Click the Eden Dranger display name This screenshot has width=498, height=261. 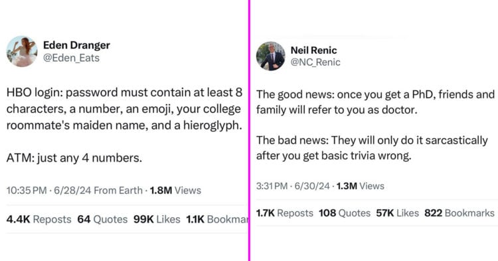point(76,45)
